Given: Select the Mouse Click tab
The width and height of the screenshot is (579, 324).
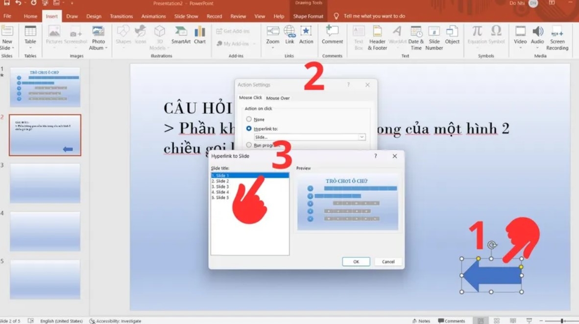Looking at the screenshot, I should [x=250, y=98].
